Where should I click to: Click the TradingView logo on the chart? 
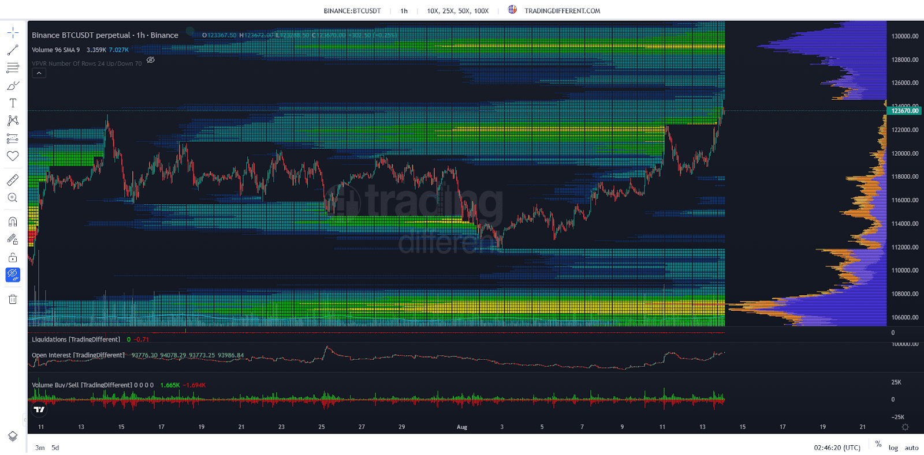pyautogui.click(x=39, y=409)
